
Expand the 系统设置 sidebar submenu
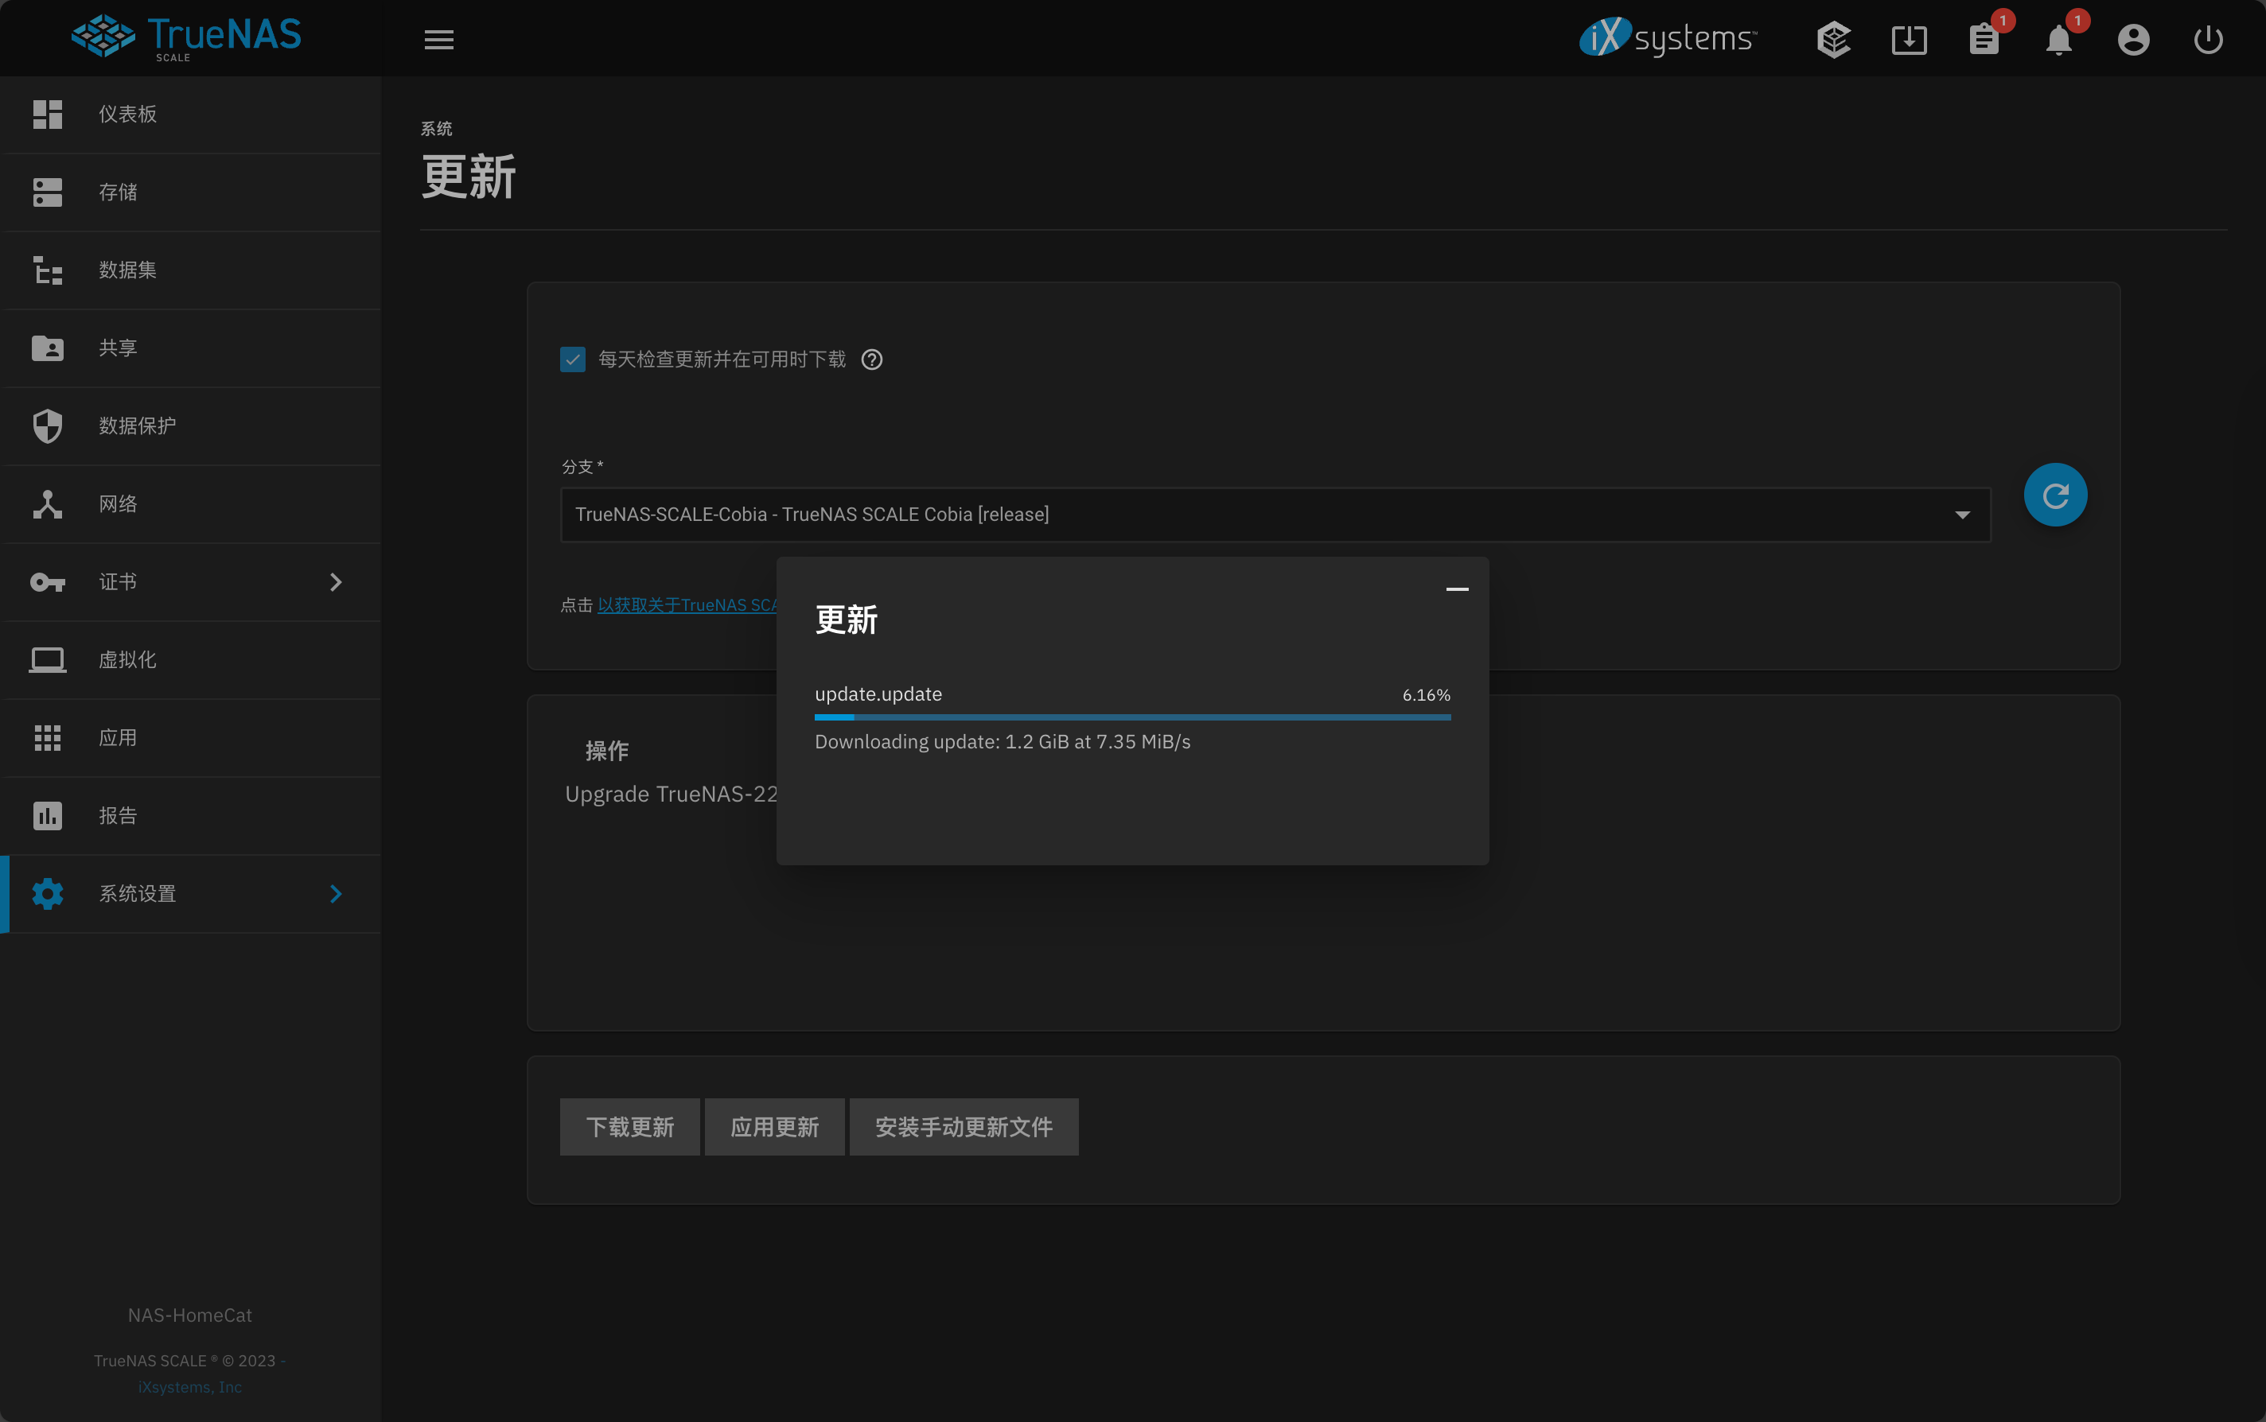click(336, 893)
